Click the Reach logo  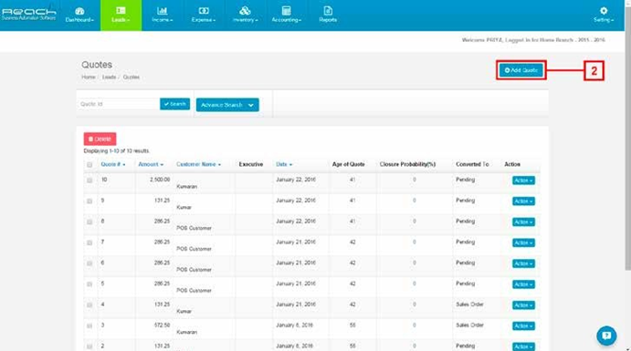(28, 14)
